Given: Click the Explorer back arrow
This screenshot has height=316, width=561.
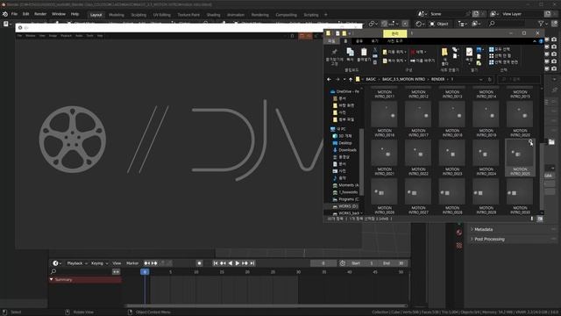Looking at the screenshot, I should [330, 79].
